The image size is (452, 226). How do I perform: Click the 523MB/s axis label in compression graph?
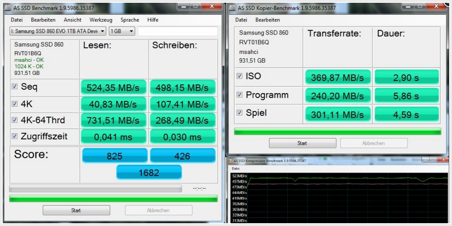click(x=239, y=176)
